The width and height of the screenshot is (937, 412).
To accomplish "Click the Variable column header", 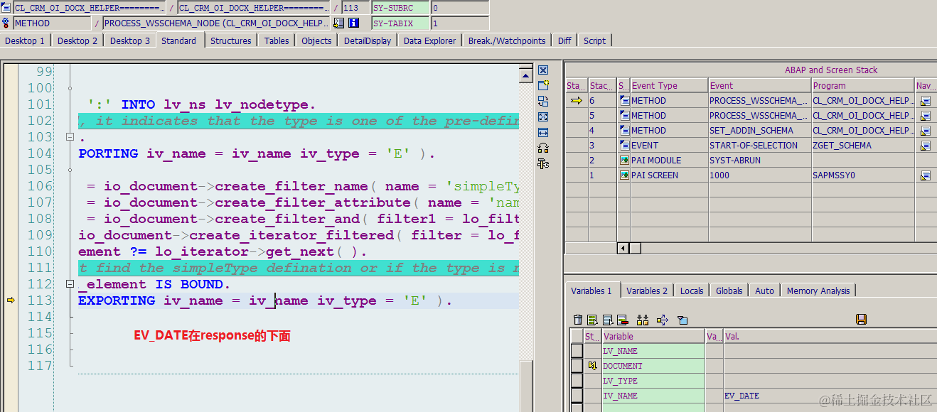I will click(x=653, y=336).
